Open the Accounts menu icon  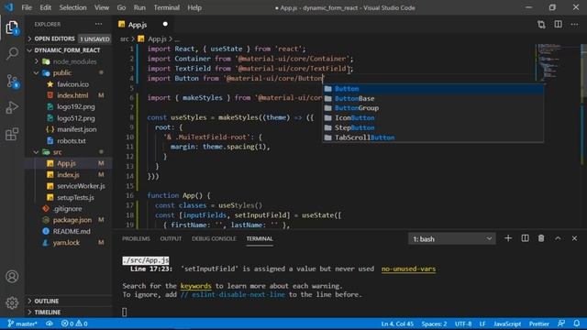pyautogui.click(x=12, y=277)
